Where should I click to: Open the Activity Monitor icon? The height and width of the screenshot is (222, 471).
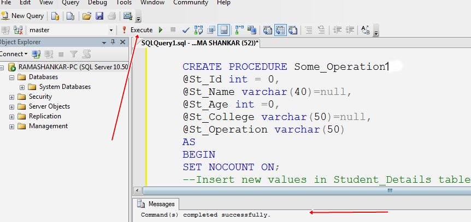click(128, 16)
